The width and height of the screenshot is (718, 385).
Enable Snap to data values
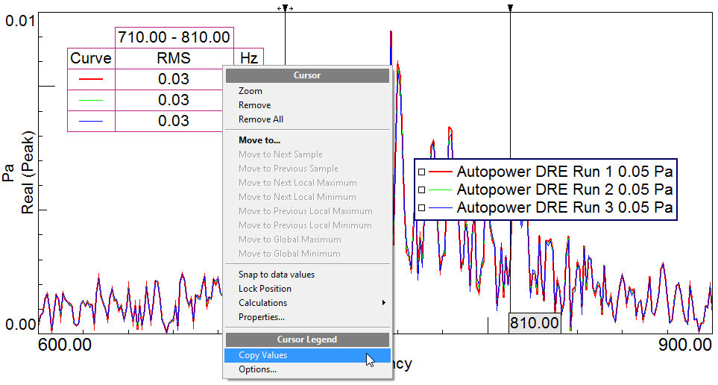(276, 275)
